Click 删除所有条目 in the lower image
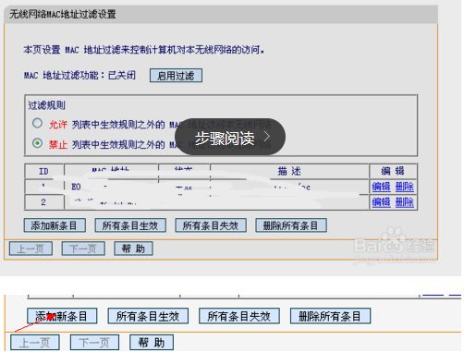 pyautogui.click(x=330, y=316)
